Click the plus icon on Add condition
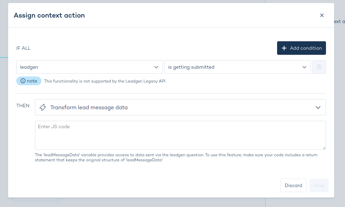The height and width of the screenshot is (207, 345). point(284,48)
